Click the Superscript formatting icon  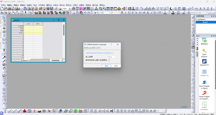click(x=133, y=13)
